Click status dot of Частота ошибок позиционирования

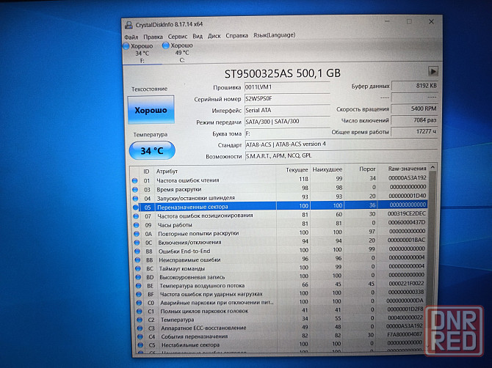pyautogui.click(x=136, y=216)
